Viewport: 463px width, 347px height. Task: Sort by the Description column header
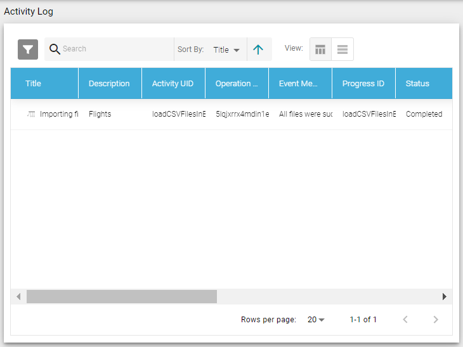[109, 84]
